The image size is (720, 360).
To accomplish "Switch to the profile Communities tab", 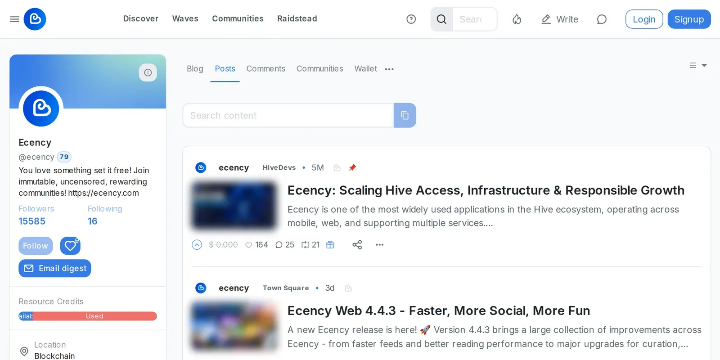I will (x=319, y=69).
